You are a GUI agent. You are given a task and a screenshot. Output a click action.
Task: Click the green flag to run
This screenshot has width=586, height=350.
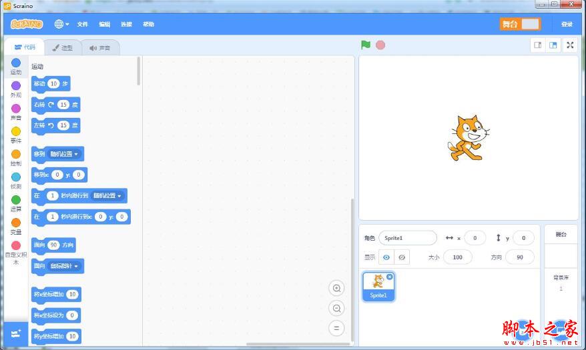[x=366, y=45]
